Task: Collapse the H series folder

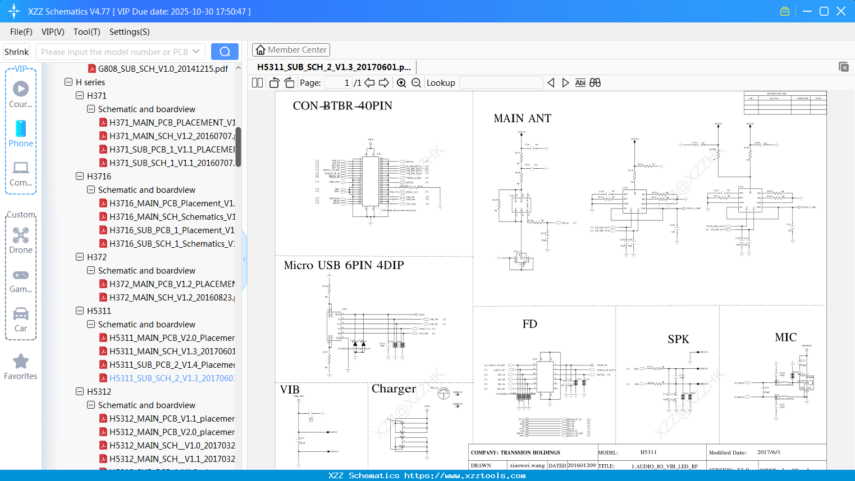Action: pos(68,82)
